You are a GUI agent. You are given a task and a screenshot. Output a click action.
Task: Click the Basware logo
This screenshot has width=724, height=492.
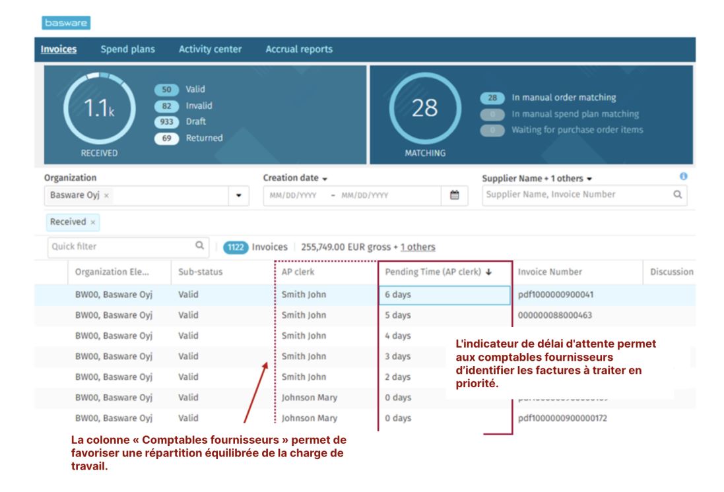65,23
